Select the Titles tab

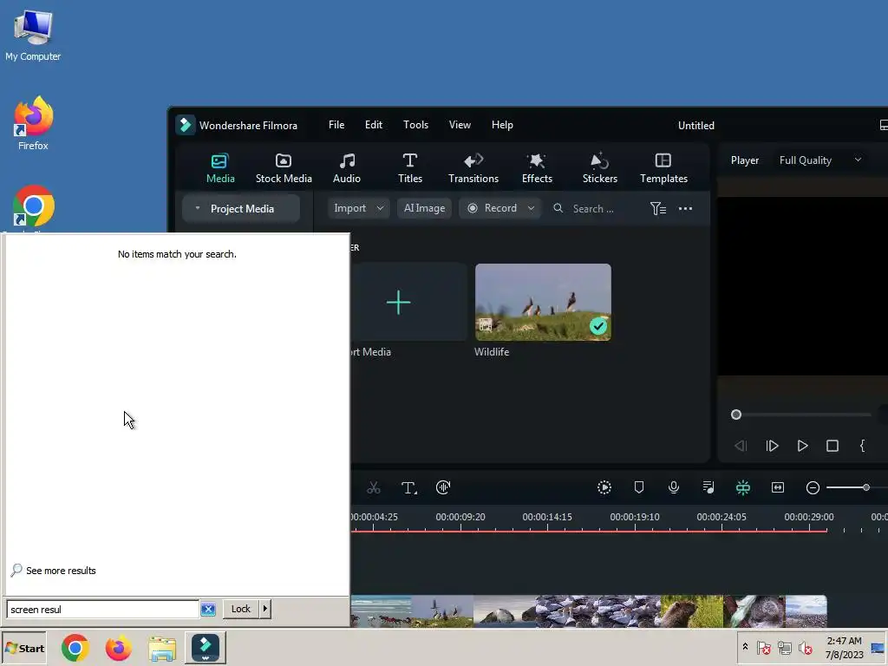(x=410, y=168)
